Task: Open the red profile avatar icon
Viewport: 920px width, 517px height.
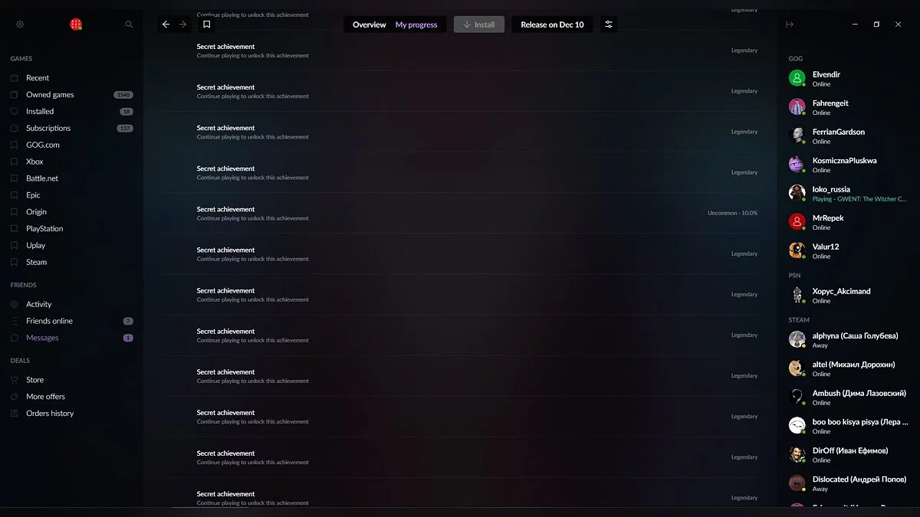Action: 76,25
